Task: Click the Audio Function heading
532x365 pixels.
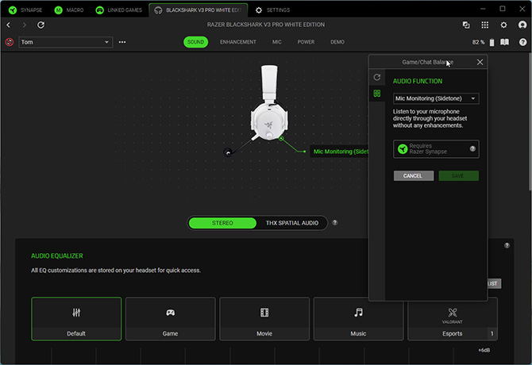Action: pyautogui.click(x=418, y=81)
